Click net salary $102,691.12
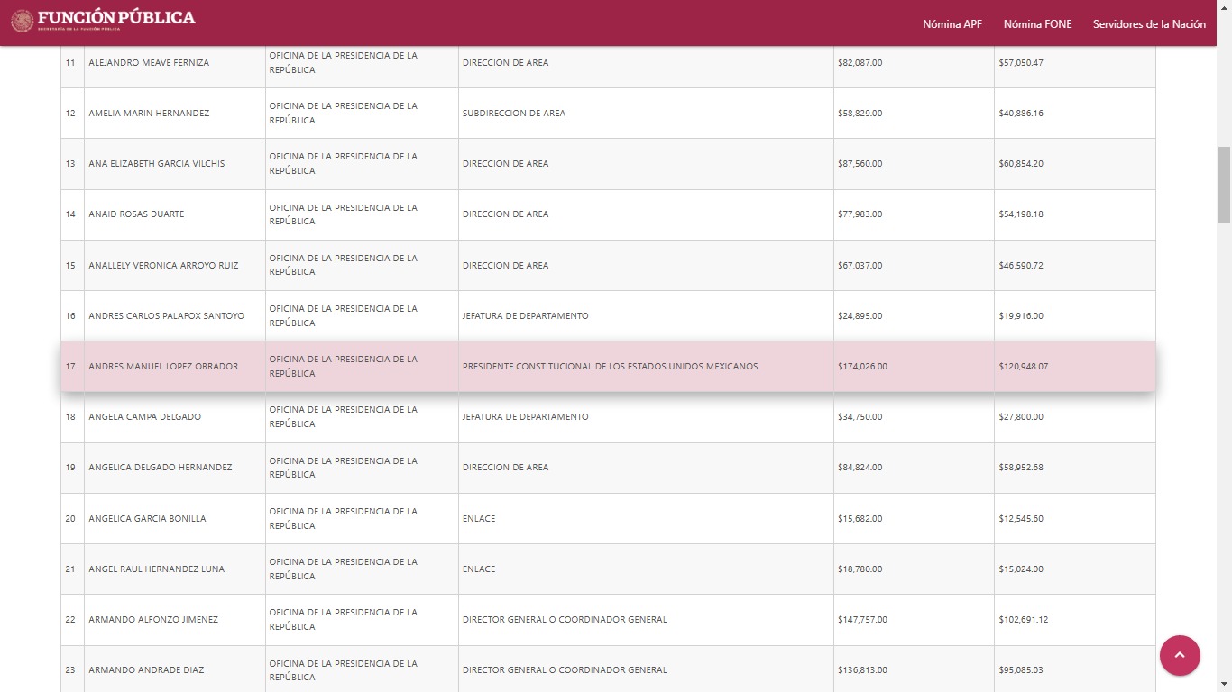1232x692 pixels. click(x=1024, y=620)
